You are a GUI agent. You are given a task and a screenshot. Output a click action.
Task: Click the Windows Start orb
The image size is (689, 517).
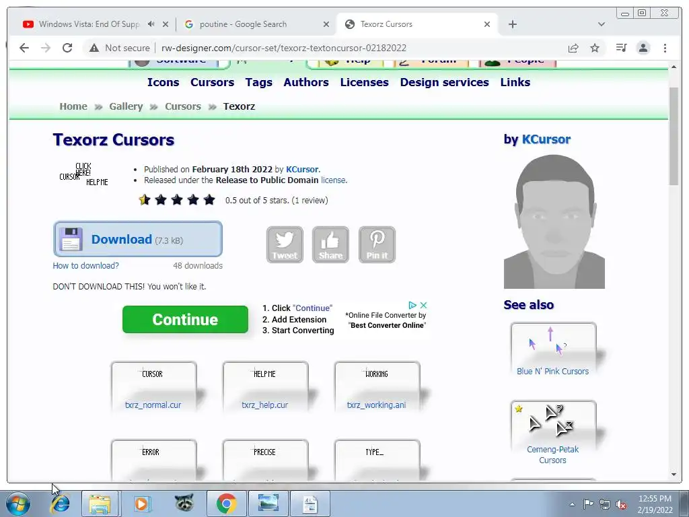[17, 504]
